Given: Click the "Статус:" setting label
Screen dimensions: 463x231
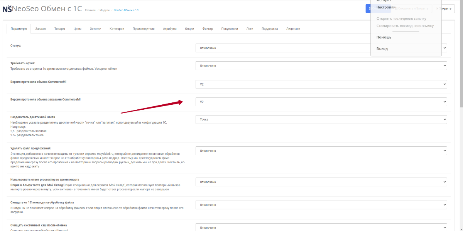Looking at the screenshot, I should [x=16, y=45].
